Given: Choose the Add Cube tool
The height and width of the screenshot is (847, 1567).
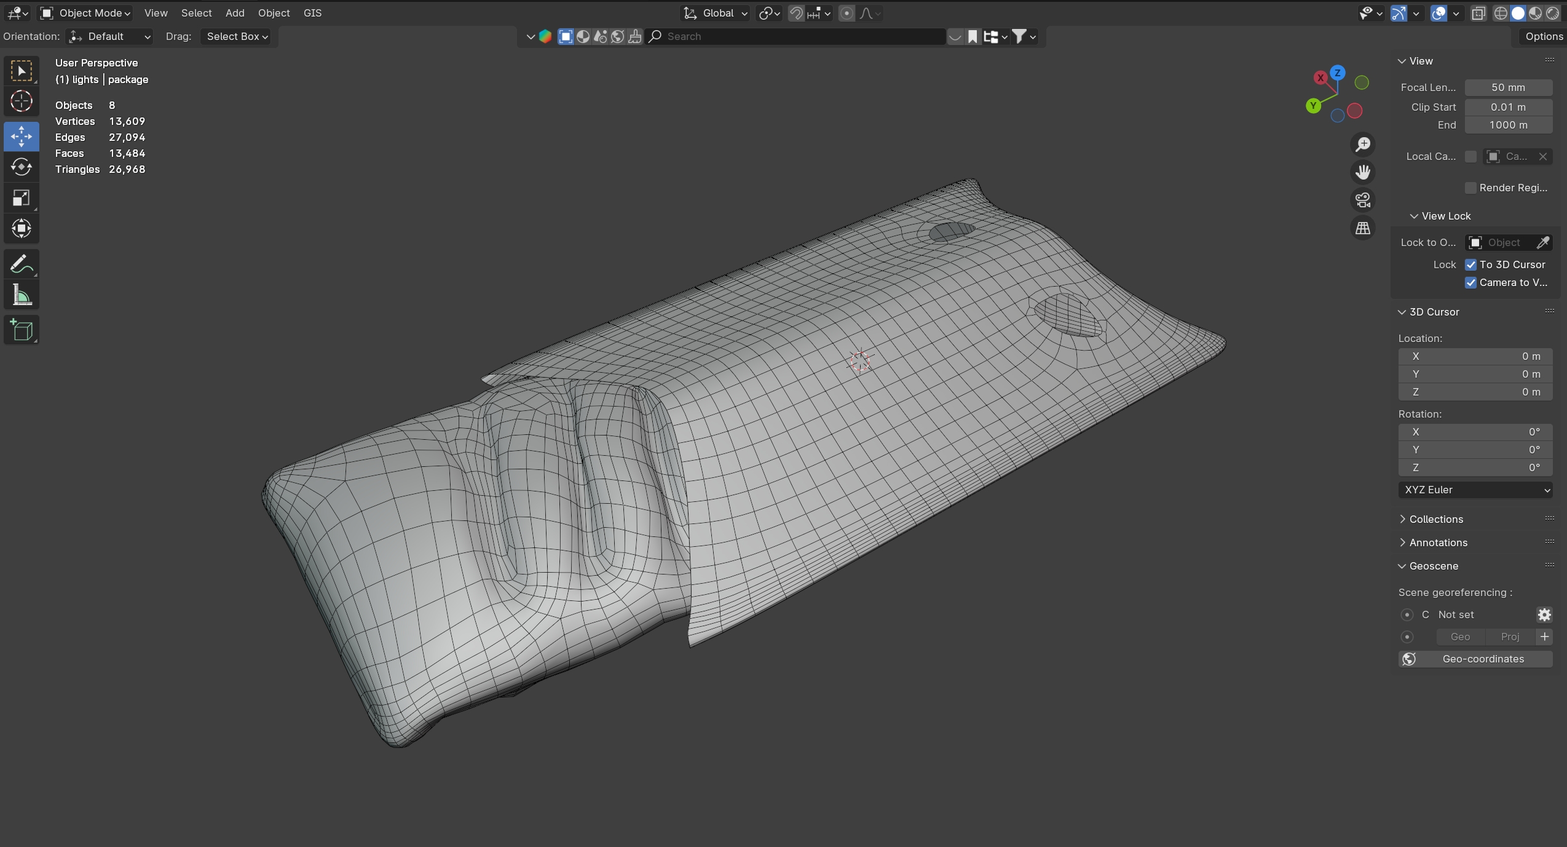Looking at the screenshot, I should 22,330.
